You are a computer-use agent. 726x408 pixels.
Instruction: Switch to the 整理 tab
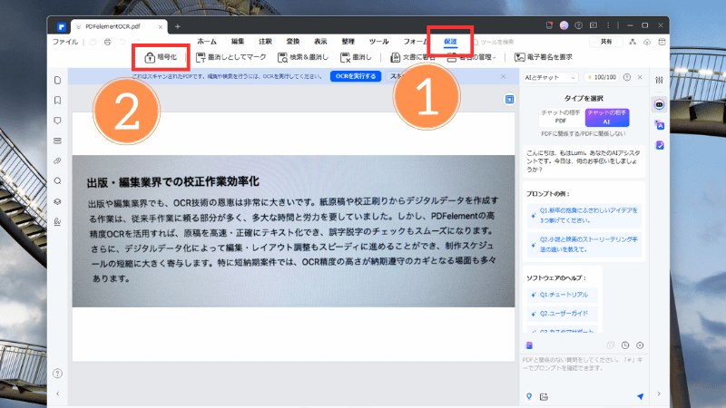(x=348, y=42)
